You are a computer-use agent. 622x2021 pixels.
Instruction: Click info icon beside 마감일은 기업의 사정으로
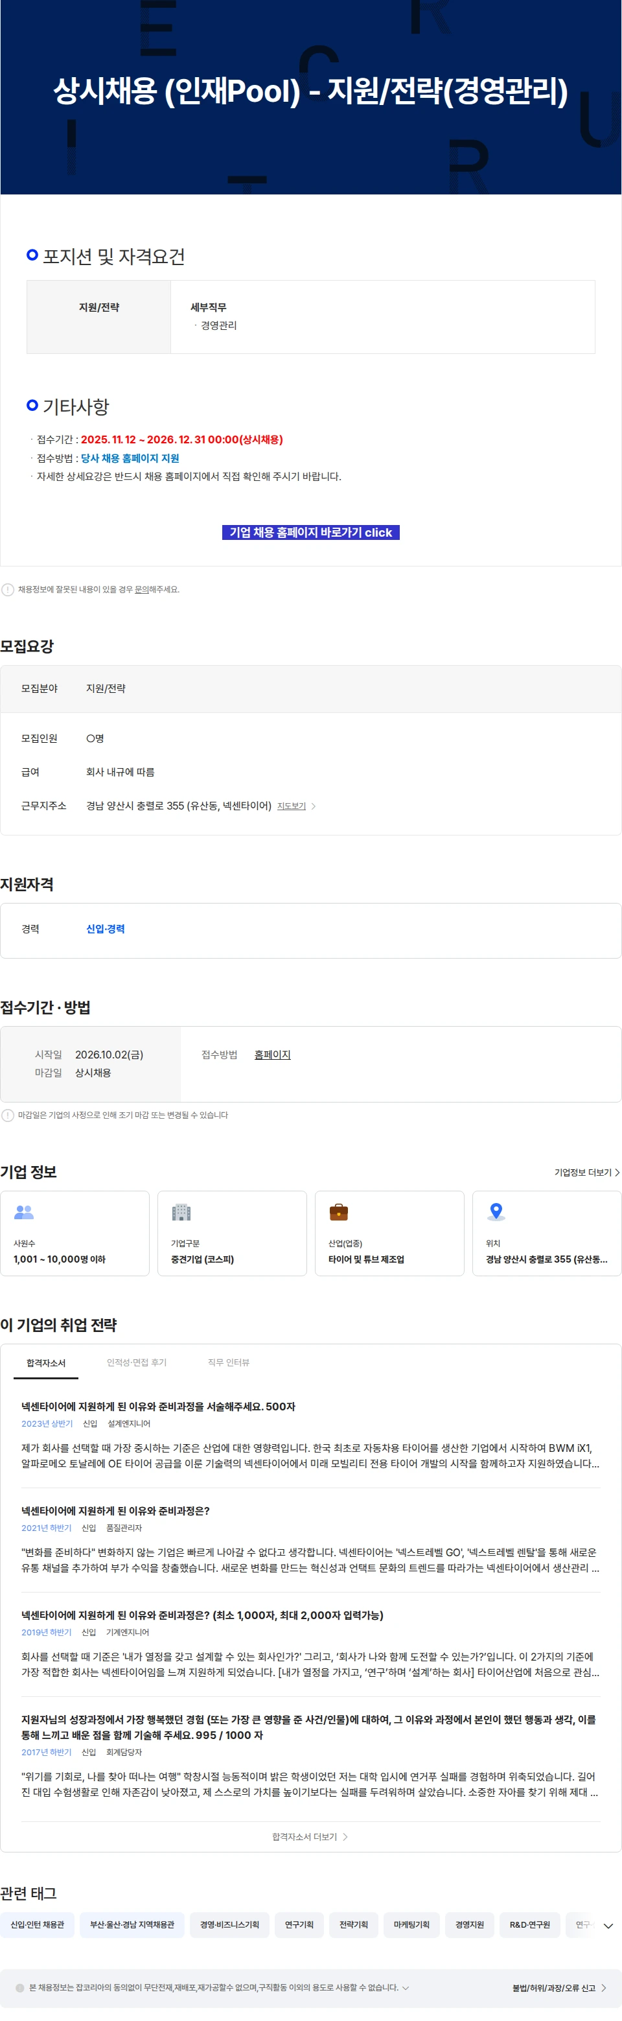[7, 1115]
